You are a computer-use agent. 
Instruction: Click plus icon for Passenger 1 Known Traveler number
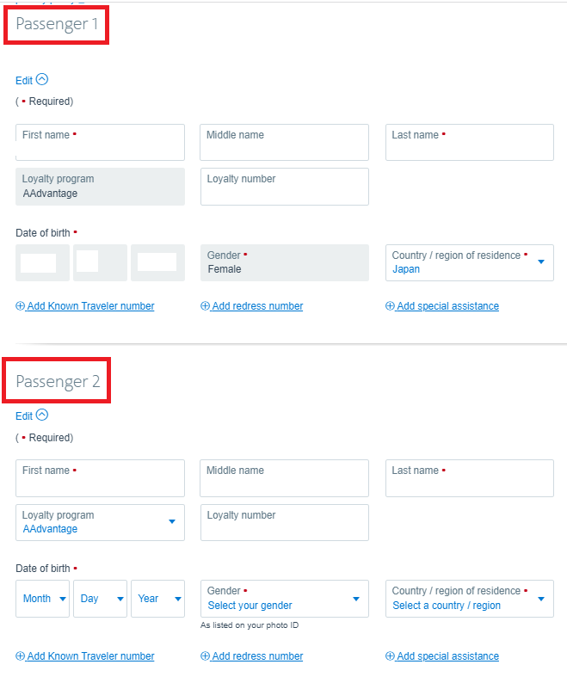(x=20, y=305)
